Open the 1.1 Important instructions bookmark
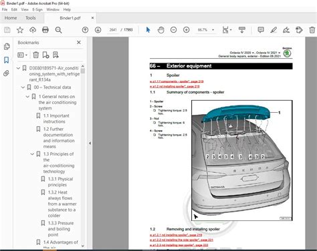This screenshot has height=251, width=317. [x=56, y=119]
